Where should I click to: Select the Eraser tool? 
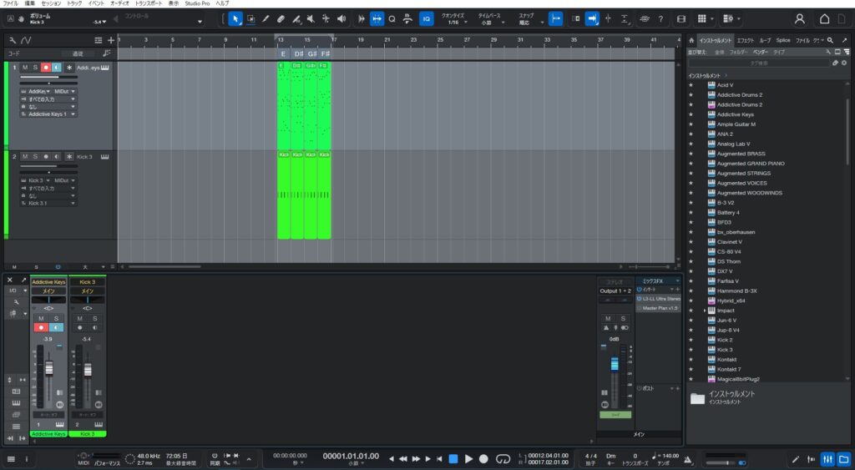(x=281, y=18)
